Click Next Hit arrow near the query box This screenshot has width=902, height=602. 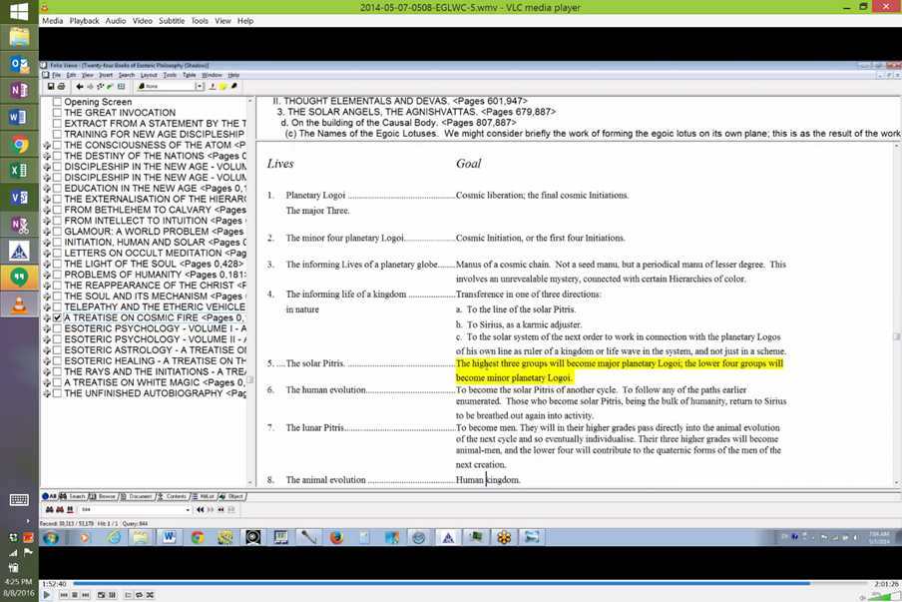210,510
